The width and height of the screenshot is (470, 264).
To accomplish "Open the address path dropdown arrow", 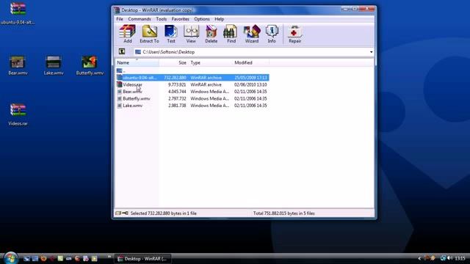I will [x=371, y=52].
